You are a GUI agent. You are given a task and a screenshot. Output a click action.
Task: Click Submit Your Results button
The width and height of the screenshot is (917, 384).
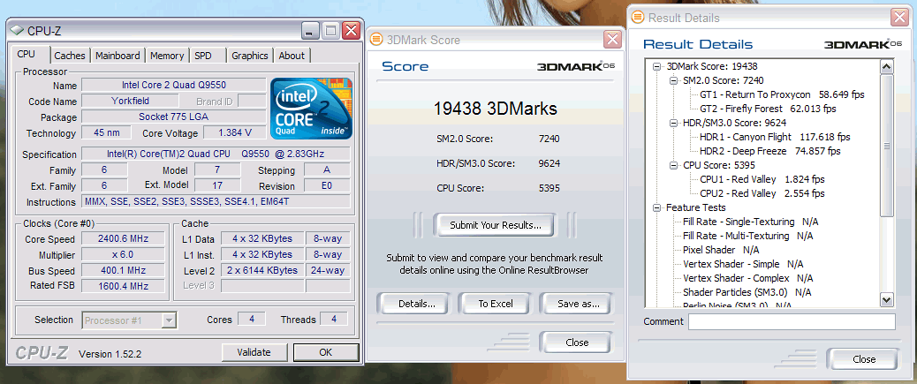click(x=495, y=225)
